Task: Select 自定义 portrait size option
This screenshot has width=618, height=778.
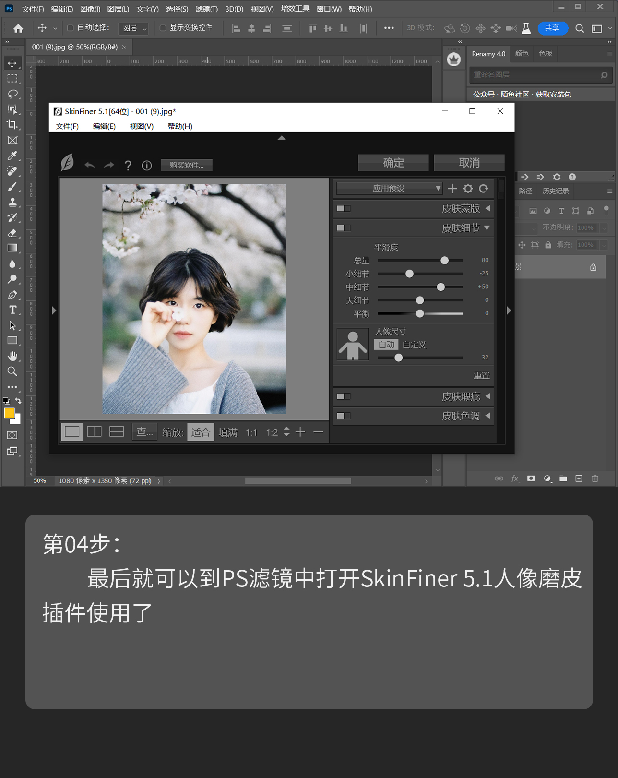Action: pyautogui.click(x=414, y=345)
